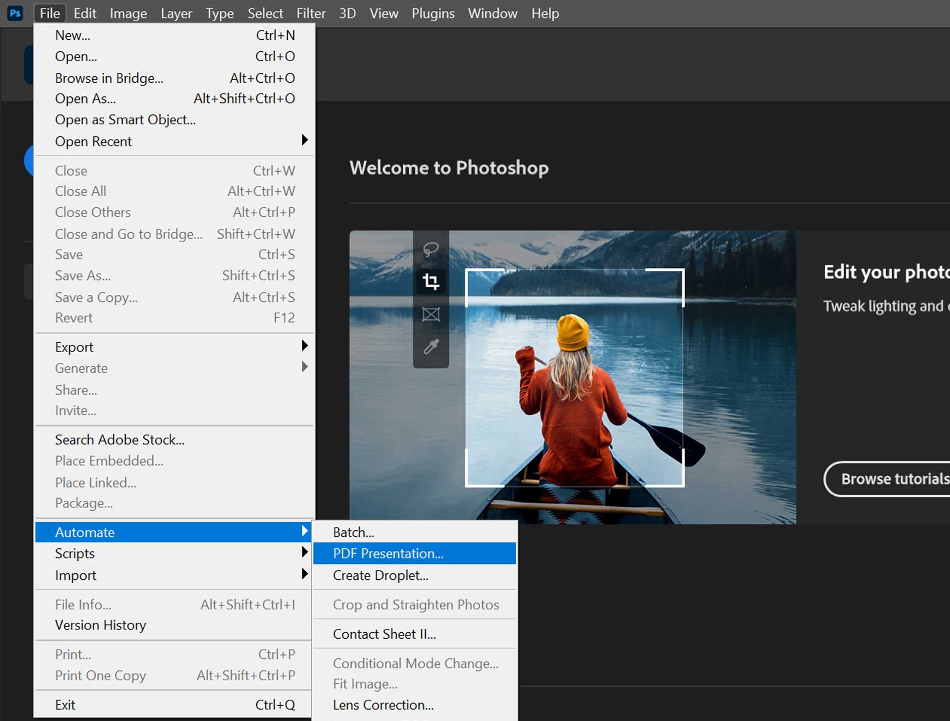Open the File menu
The image size is (950, 721).
tap(50, 13)
